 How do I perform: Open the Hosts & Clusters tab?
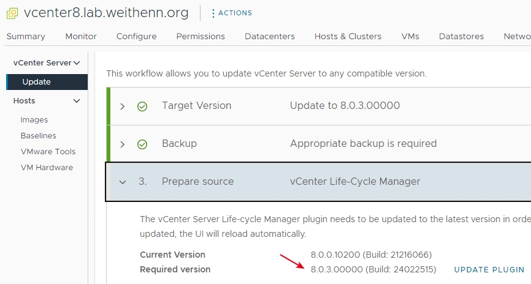click(x=348, y=36)
